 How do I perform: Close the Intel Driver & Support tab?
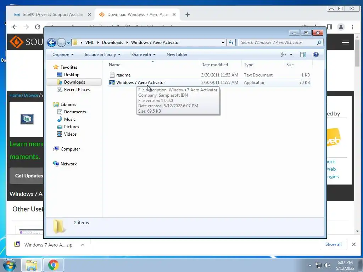point(89,15)
